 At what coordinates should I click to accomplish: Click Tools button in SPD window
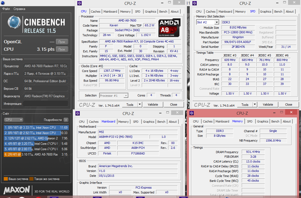[x=245, y=105]
